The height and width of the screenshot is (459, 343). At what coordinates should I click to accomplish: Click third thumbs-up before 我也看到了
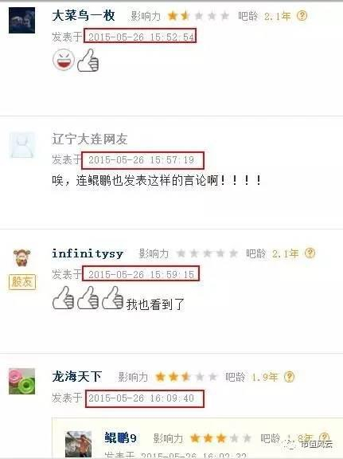112,298
